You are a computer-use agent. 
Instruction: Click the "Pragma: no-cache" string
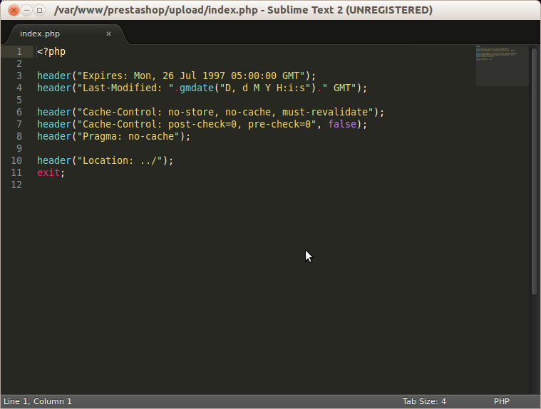coord(128,136)
